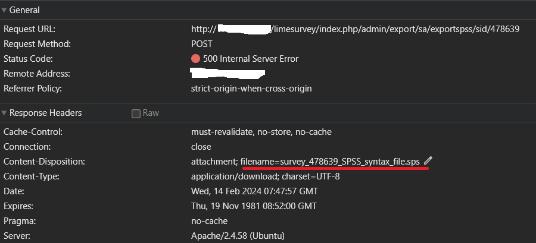The width and height of the screenshot is (536, 243).
Task: Click the Remote Address label
Action: (x=37, y=74)
